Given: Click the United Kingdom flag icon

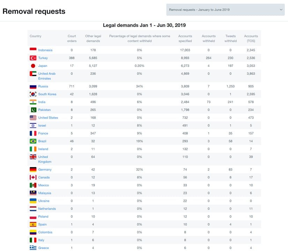Looking at the screenshot, I should click(x=33, y=157).
